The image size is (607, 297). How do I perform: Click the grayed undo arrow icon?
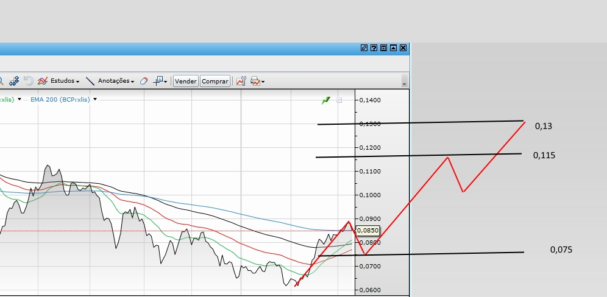pos(28,81)
